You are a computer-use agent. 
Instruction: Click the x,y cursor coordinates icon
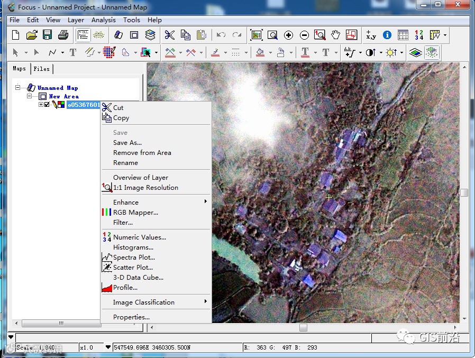(x=371, y=35)
